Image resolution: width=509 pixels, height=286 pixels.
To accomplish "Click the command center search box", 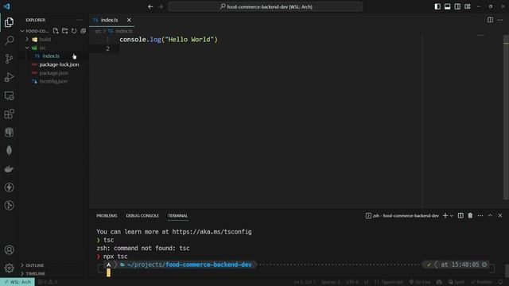I will click(265, 6).
